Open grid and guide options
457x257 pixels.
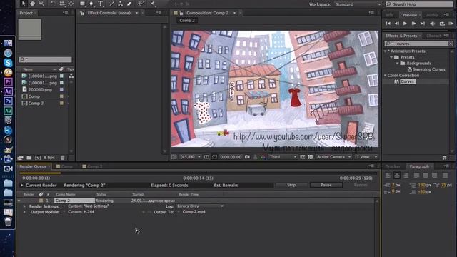point(206,157)
